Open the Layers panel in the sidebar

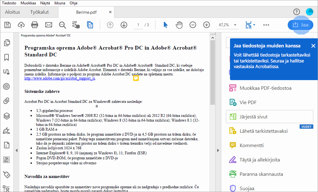7,116
